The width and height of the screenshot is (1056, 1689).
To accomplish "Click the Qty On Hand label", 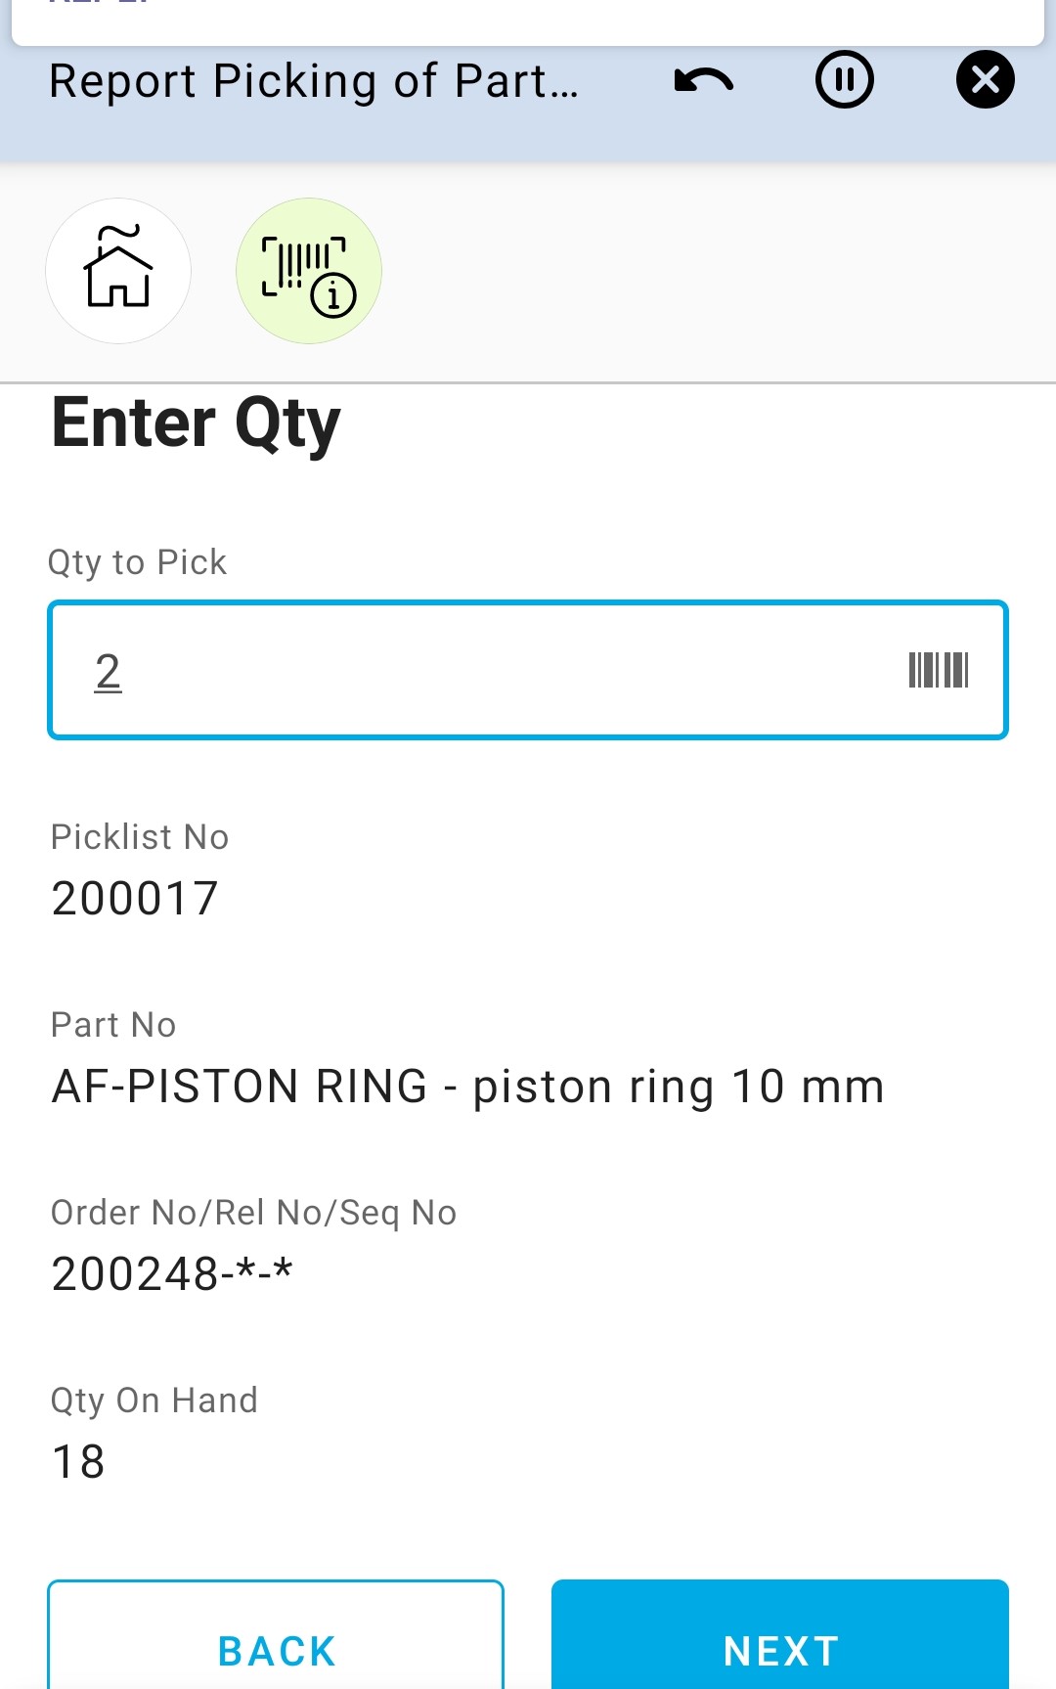I will tap(154, 1400).
